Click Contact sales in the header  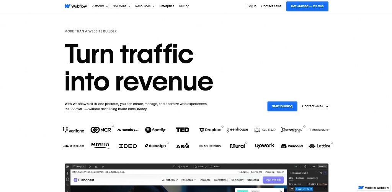[271, 6]
